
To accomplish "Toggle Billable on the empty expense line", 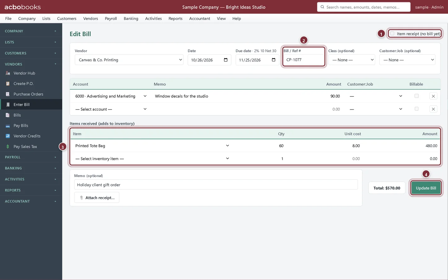I will (x=417, y=109).
